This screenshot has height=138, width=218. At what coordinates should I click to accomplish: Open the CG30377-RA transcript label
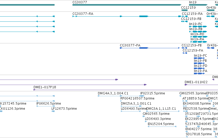click(x=83, y=14)
